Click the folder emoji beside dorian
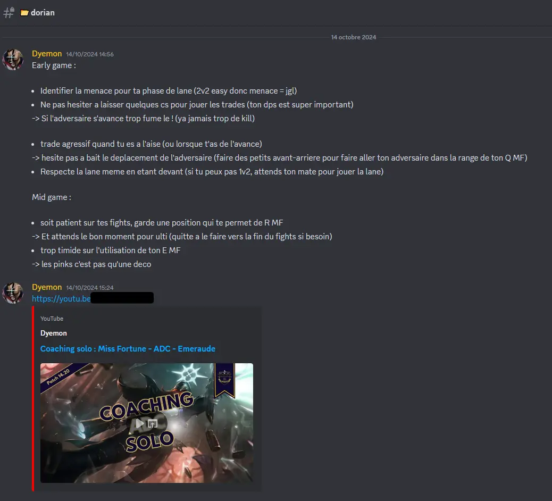 (x=24, y=13)
